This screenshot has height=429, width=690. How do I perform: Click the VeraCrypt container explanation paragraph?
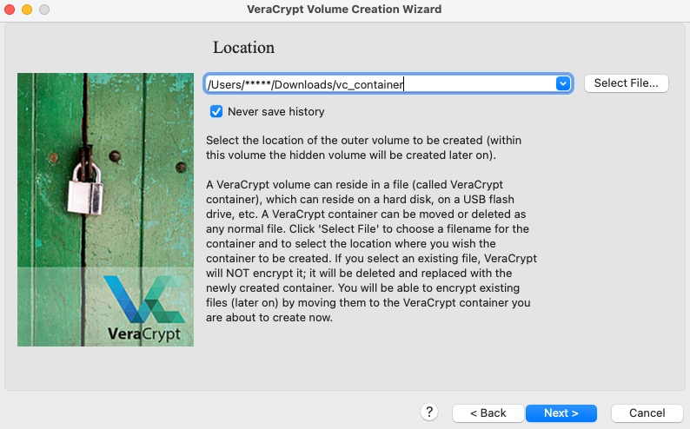click(371, 251)
